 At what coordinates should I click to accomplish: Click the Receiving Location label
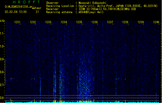pyautogui.click(x=60, y=6)
